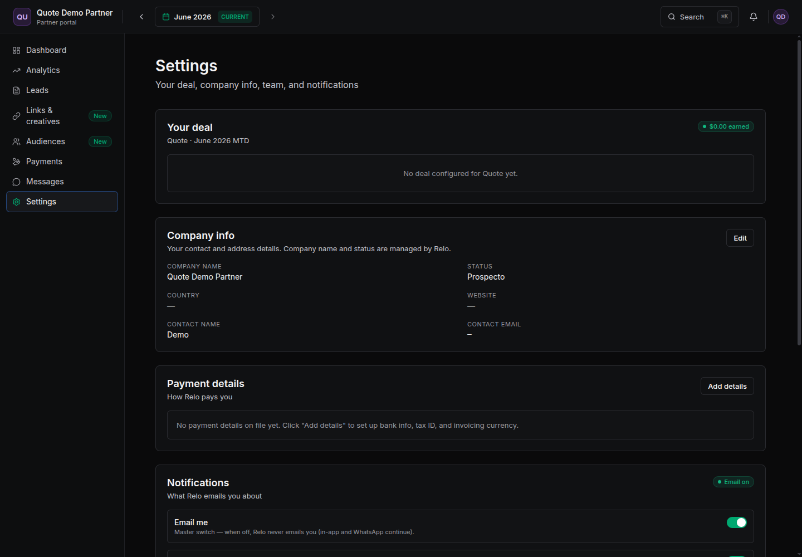Click the Settings gear icon
Screen dimensions: 802x557
click(16, 202)
